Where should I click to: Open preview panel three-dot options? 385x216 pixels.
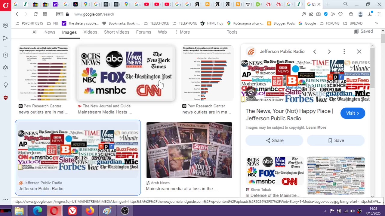pos(344,52)
